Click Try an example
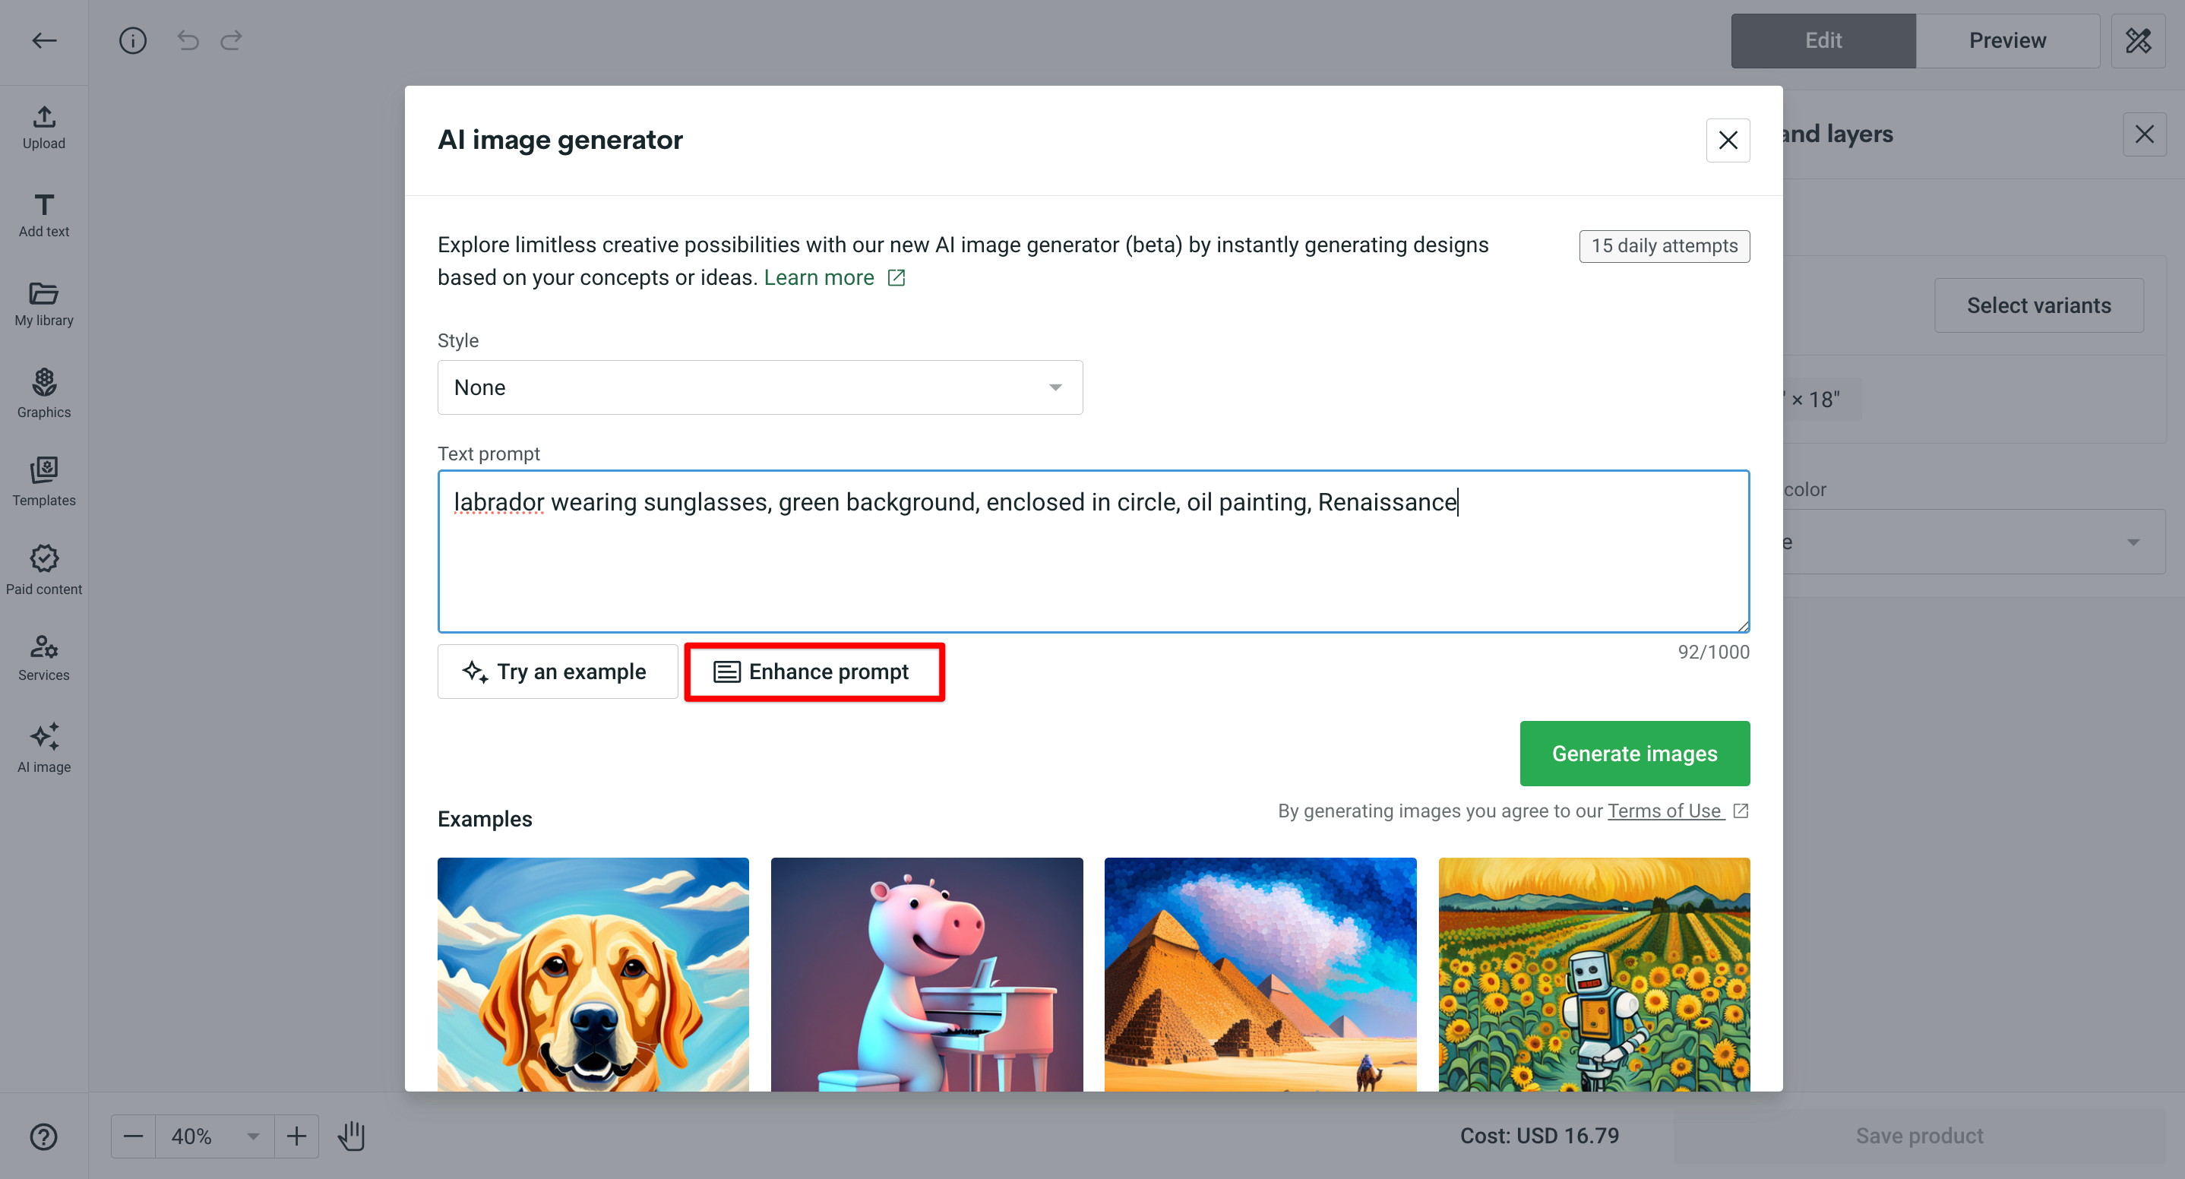Viewport: 2185px width, 1179px height. point(556,671)
